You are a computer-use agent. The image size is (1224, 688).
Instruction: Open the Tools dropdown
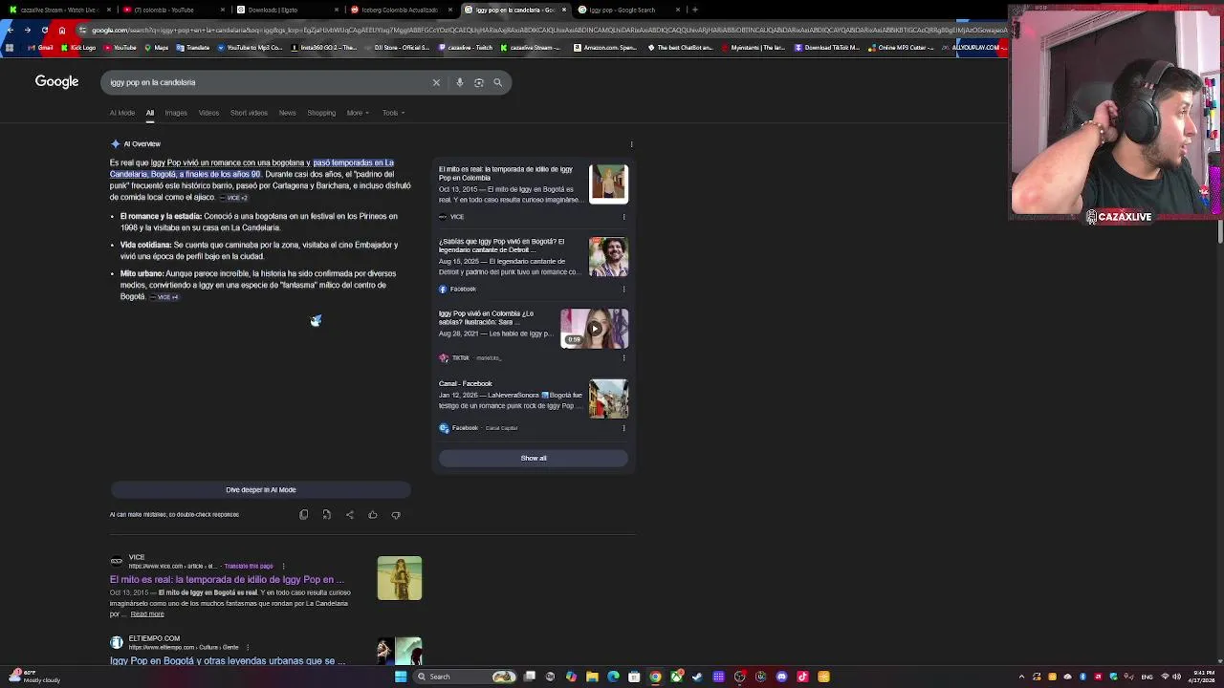(x=393, y=113)
